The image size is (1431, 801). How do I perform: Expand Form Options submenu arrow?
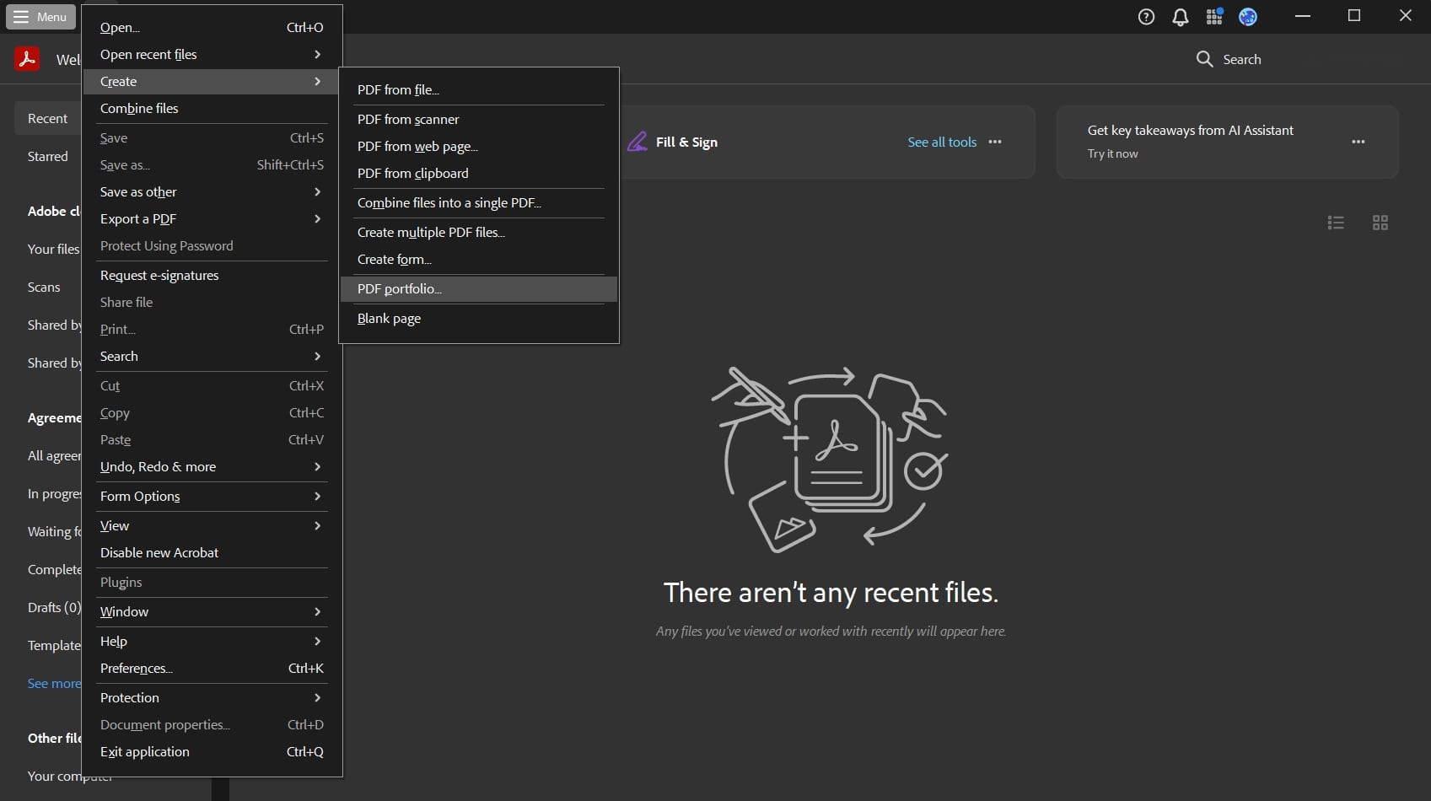point(317,496)
